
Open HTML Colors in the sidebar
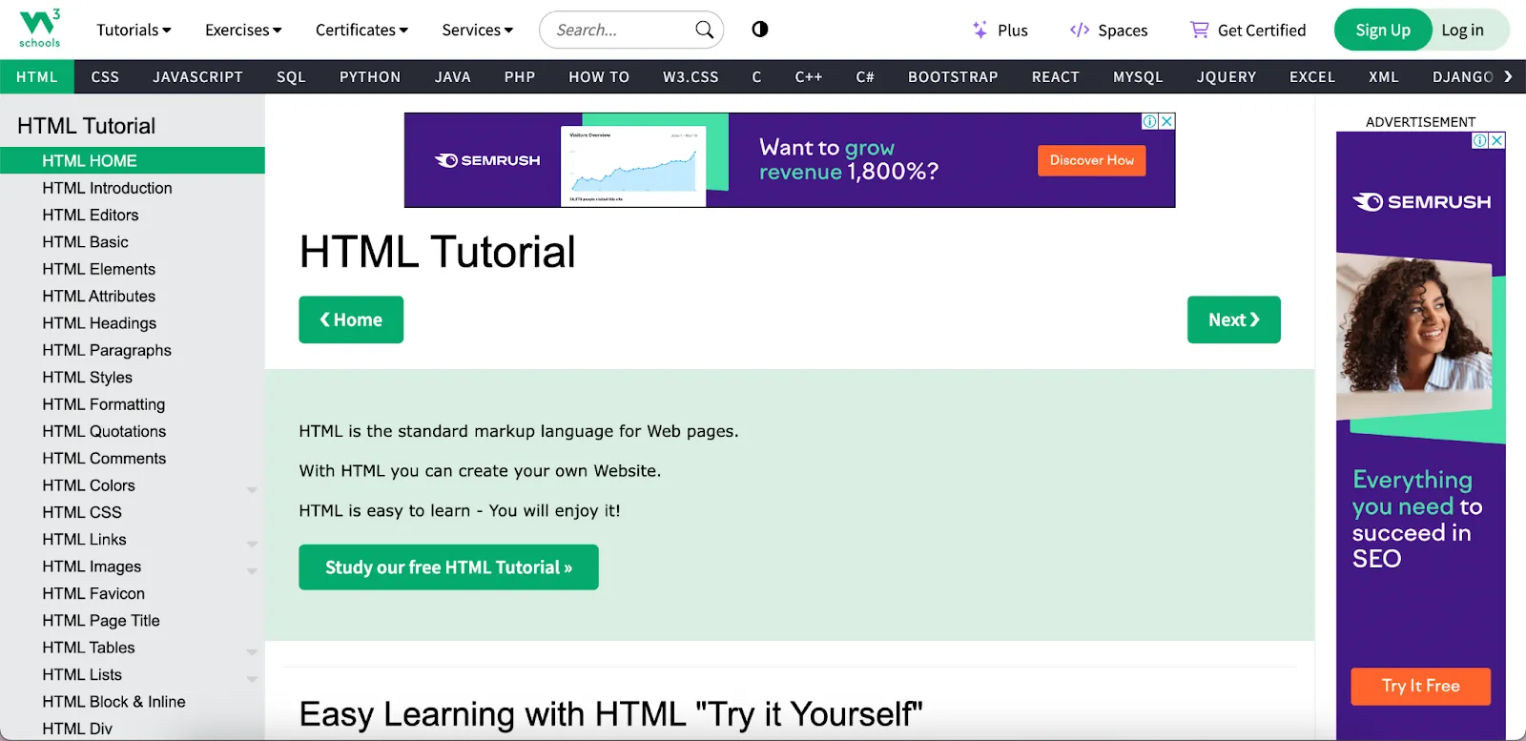(x=89, y=485)
